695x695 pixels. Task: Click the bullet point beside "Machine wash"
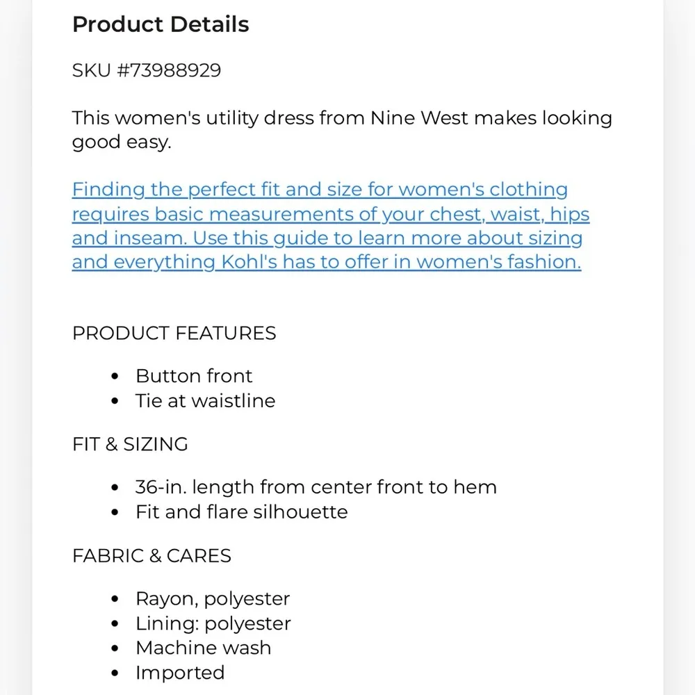coord(115,648)
